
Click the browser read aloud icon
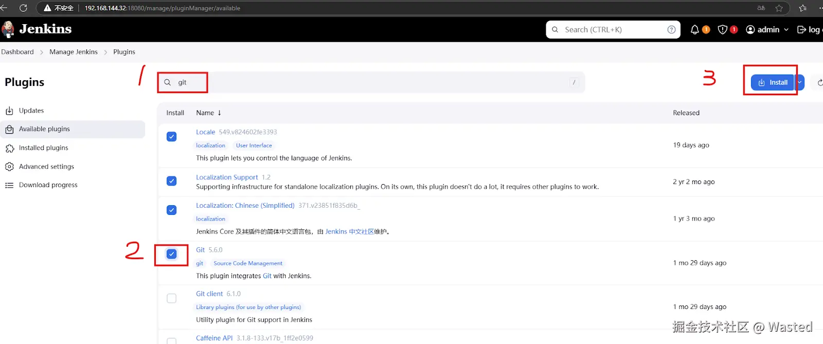tap(761, 8)
